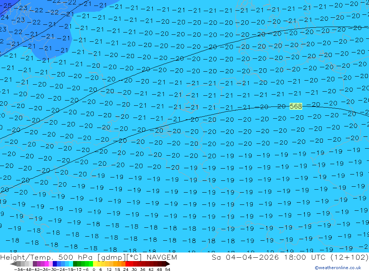Viewport: 369px width, 271px height.
Task: Click the '(12+102)' forecast hour label
Action: (349, 257)
